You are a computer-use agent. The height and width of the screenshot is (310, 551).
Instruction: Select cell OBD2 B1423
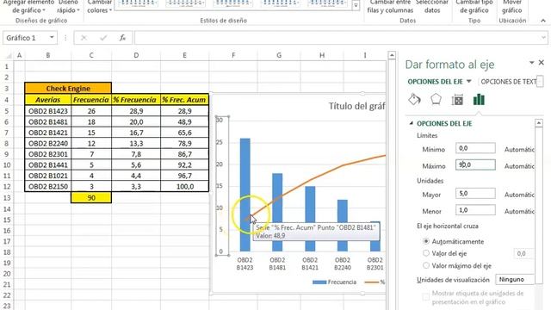[48, 111]
